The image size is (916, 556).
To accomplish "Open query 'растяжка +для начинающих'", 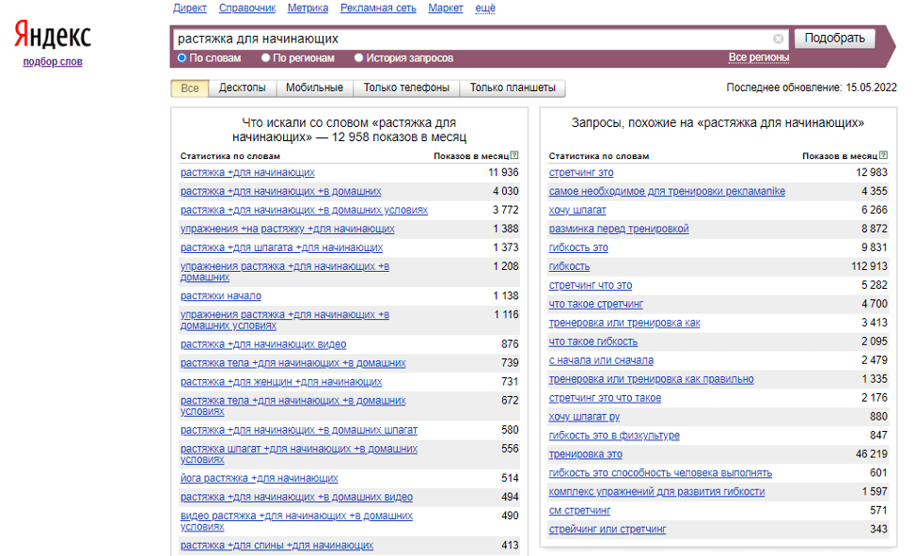I will point(247,172).
